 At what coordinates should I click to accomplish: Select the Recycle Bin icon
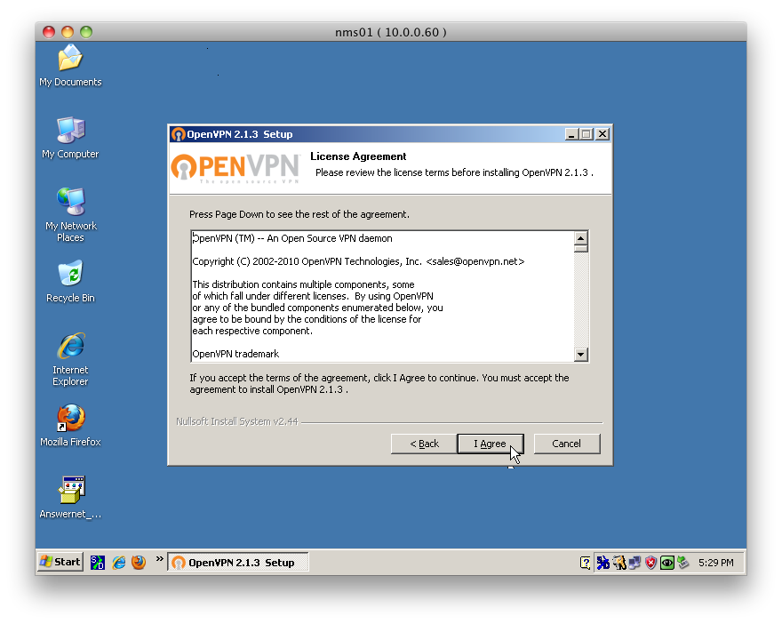pos(70,281)
